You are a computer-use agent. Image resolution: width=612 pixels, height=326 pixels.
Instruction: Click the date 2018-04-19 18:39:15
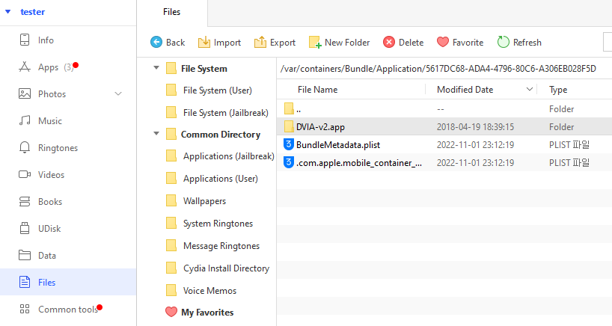[x=475, y=126]
